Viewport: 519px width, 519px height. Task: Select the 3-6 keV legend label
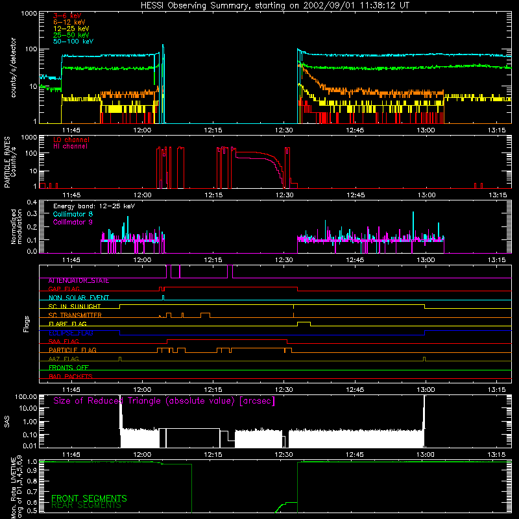pyautogui.click(x=67, y=16)
